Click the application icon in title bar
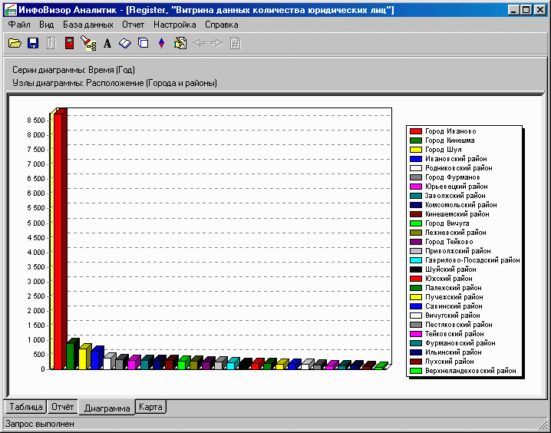This screenshot has height=433, width=551. tap(11, 10)
